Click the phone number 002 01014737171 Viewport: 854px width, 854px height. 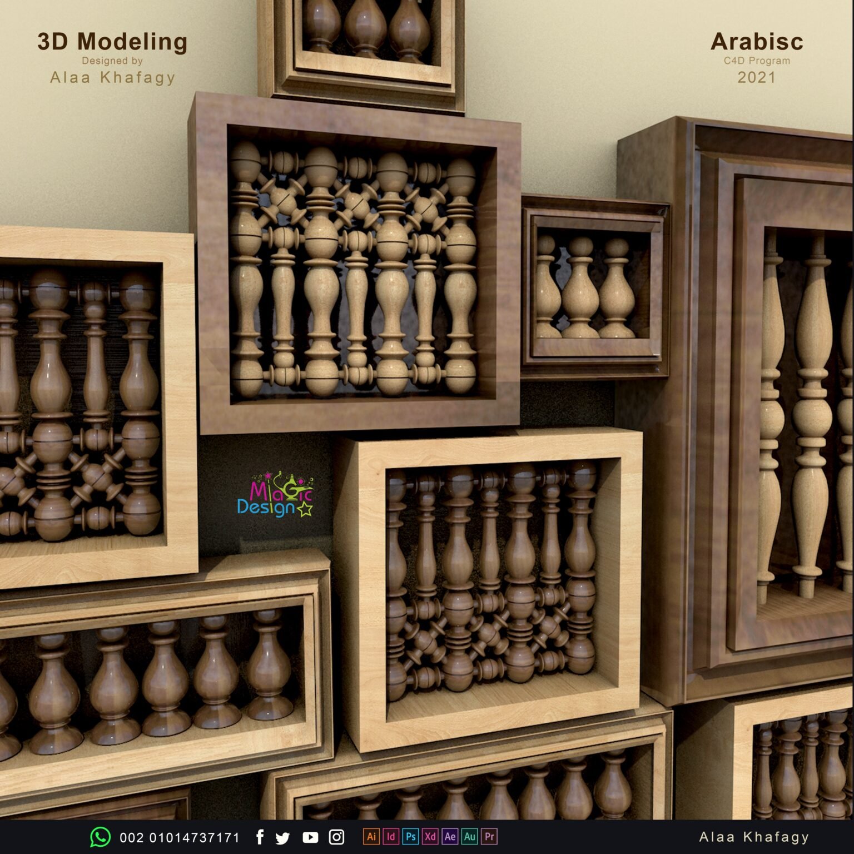(x=180, y=837)
